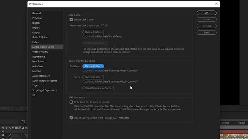This screenshot has height=139, width=248.
Task: Click the Cancel button
Action: pyautogui.click(x=207, y=19)
